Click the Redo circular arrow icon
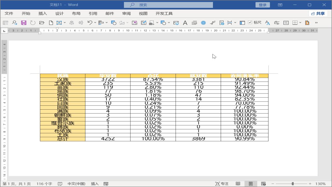This screenshot has height=187, width=332. [33, 23]
